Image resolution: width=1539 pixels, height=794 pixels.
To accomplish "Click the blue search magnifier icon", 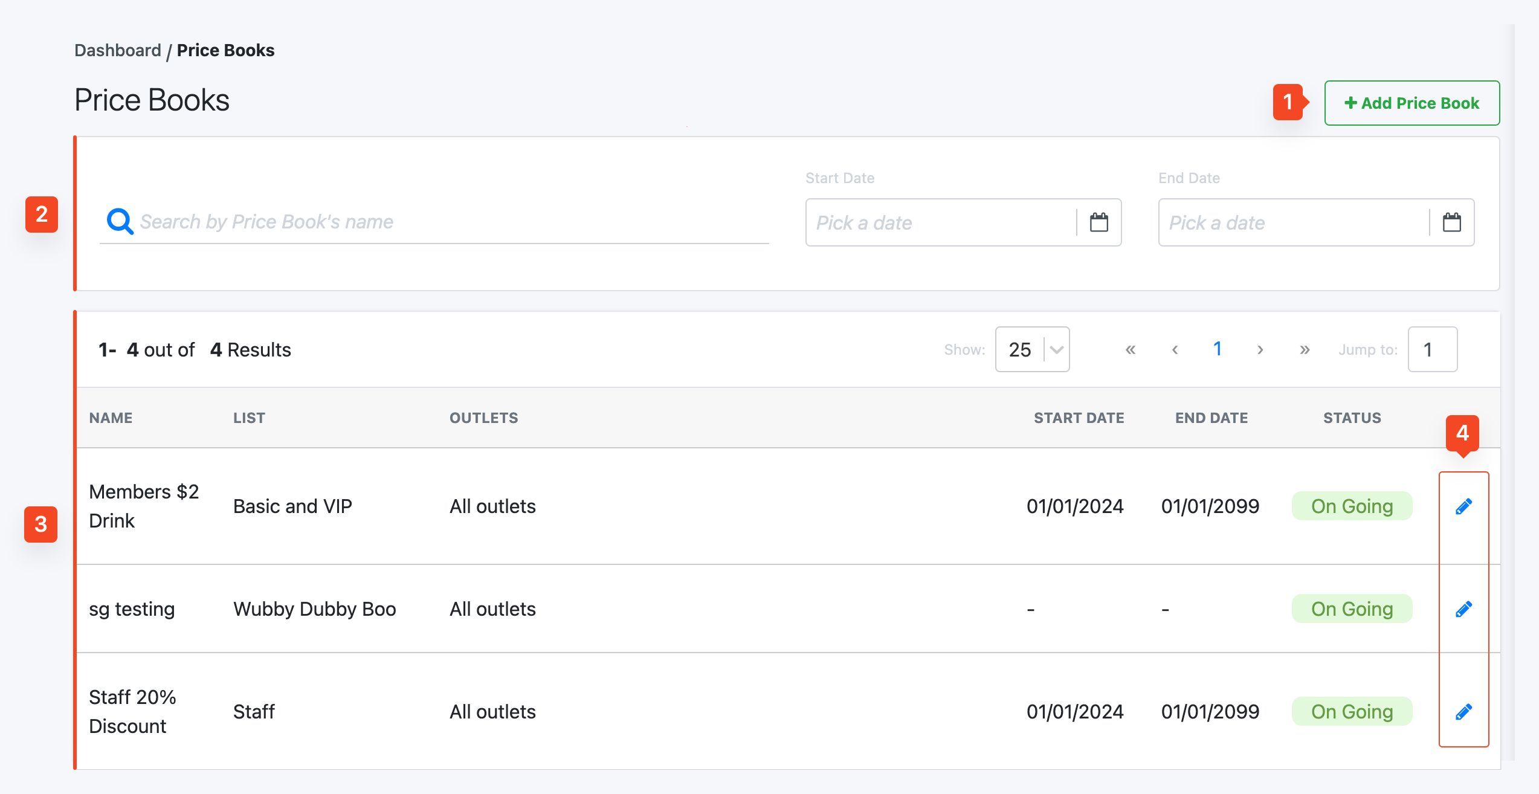I will coord(120,221).
